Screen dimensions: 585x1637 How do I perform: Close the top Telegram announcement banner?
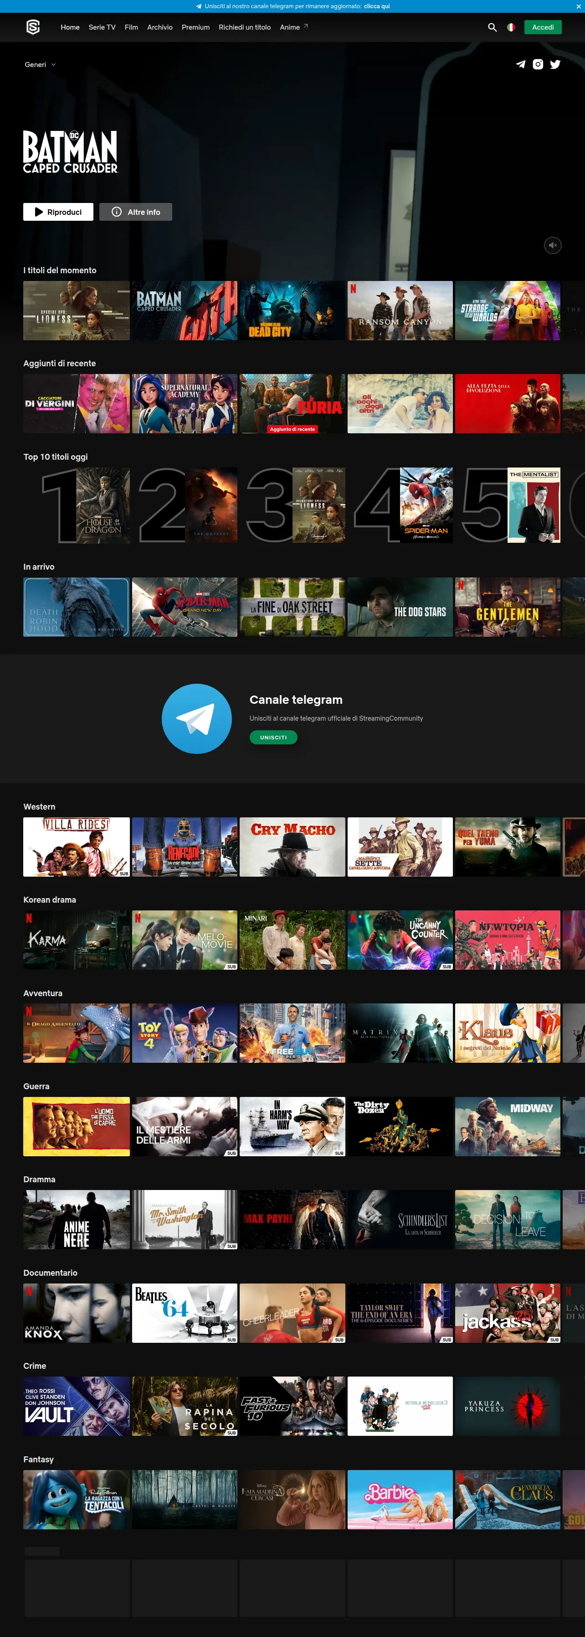pyautogui.click(x=578, y=6)
